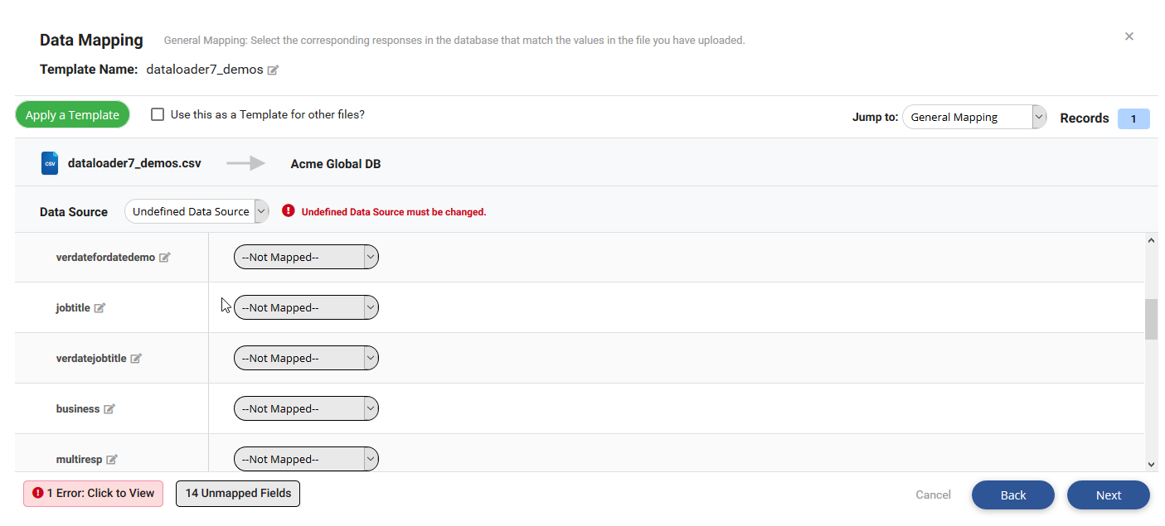1165x526 pixels.
Task: Click the Apply a Template button
Action: (x=72, y=115)
